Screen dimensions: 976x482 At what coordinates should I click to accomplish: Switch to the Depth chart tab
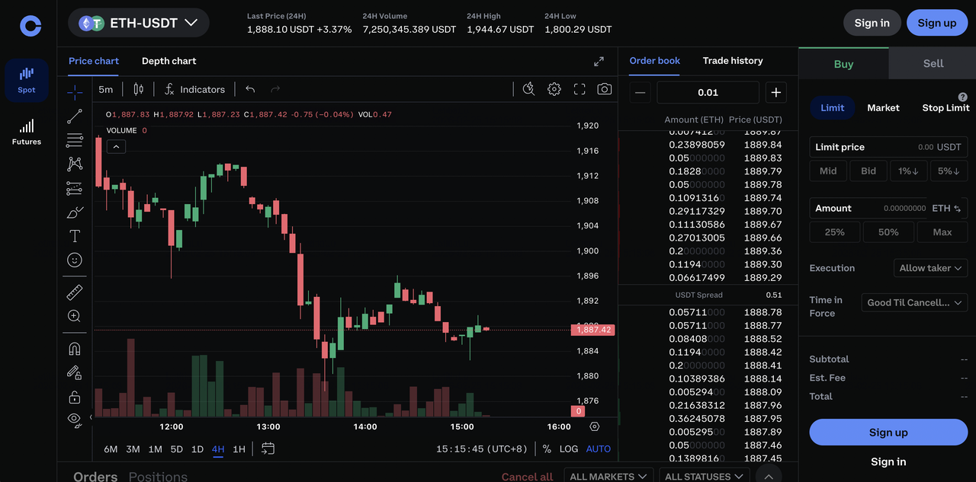[x=169, y=61]
